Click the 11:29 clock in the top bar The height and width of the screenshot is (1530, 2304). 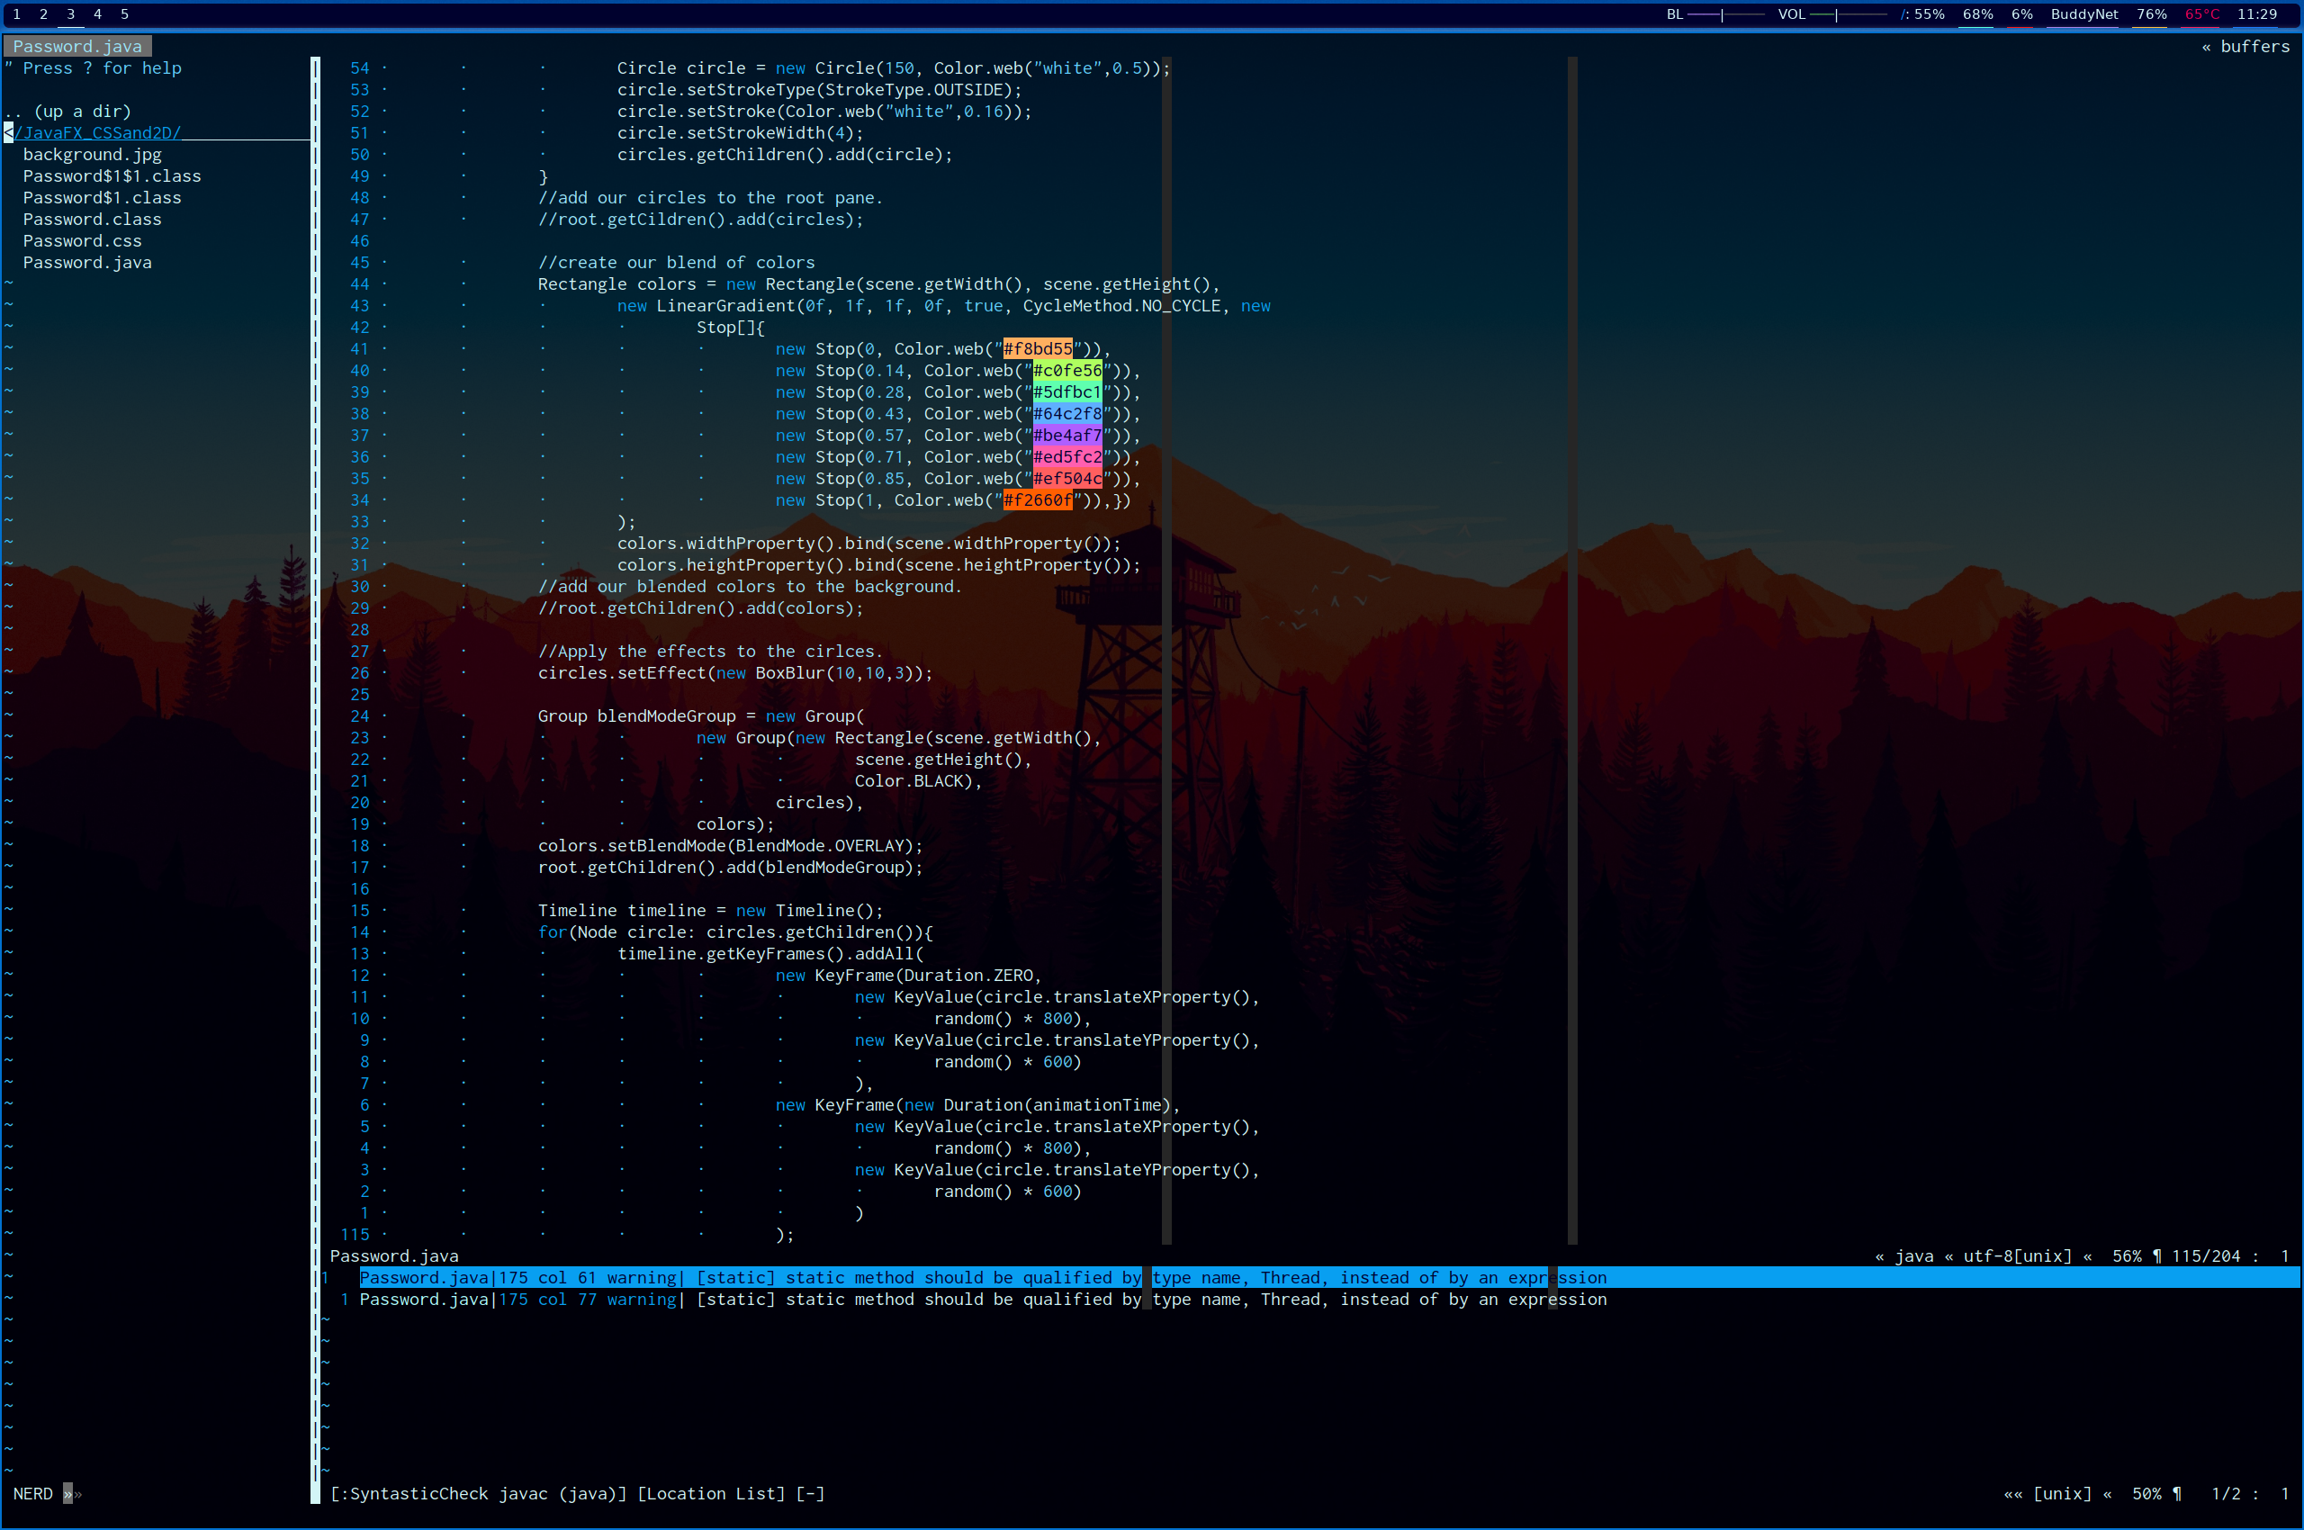[2256, 13]
